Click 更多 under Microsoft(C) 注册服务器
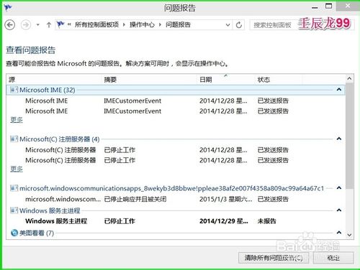The image size is (360, 270). tap(17, 169)
